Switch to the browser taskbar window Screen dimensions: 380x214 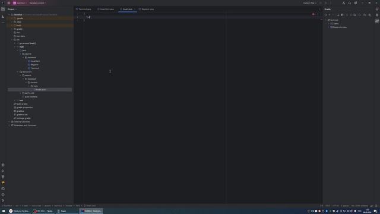pos(19,211)
